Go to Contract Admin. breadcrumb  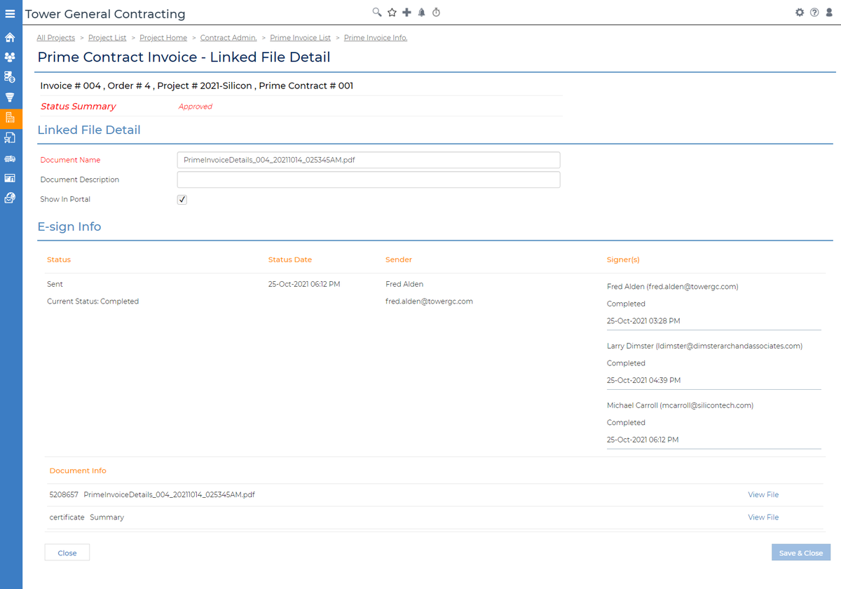click(x=228, y=38)
